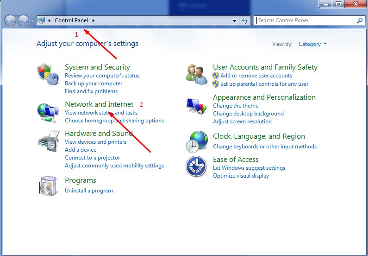Click the search magnifier icon
The image size is (368, 256).
[x=360, y=20]
